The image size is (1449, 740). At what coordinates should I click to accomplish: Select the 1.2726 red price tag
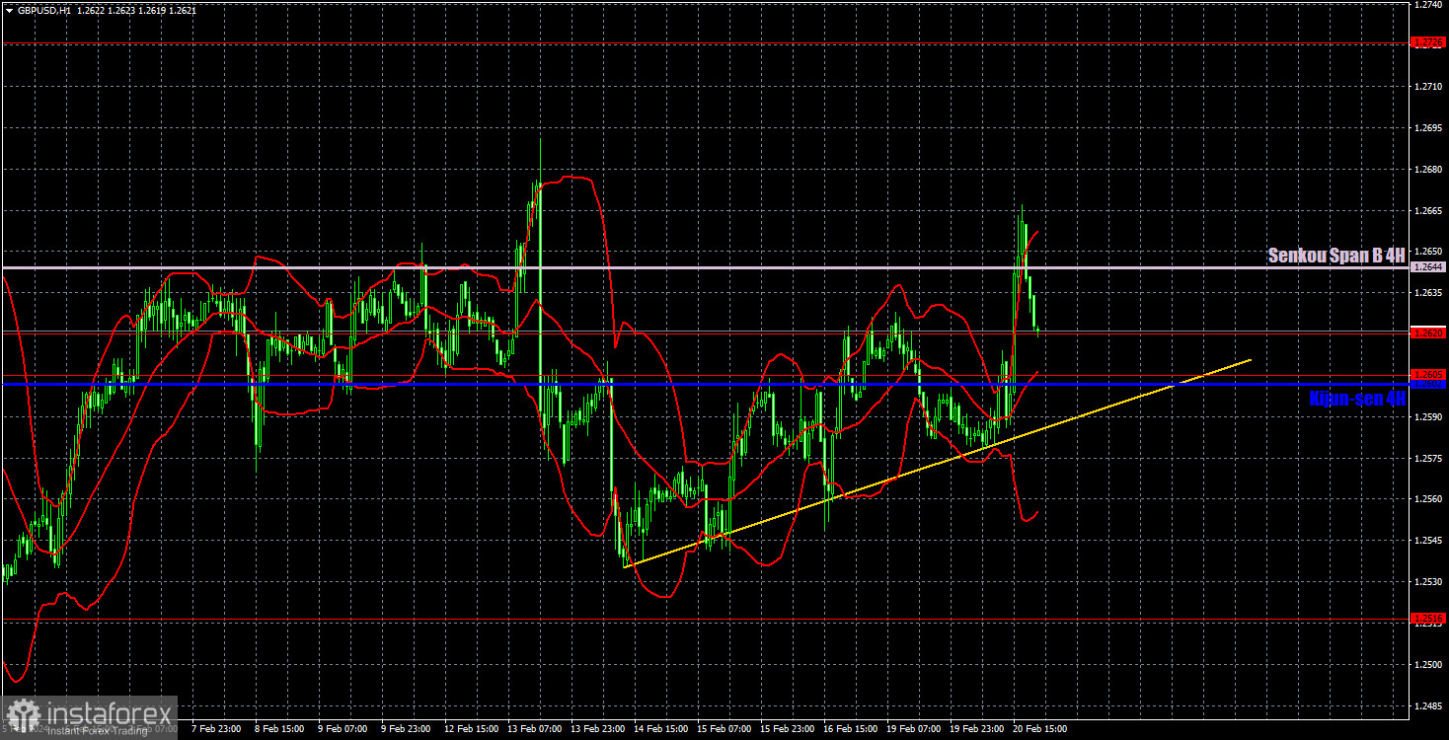[1429, 42]
